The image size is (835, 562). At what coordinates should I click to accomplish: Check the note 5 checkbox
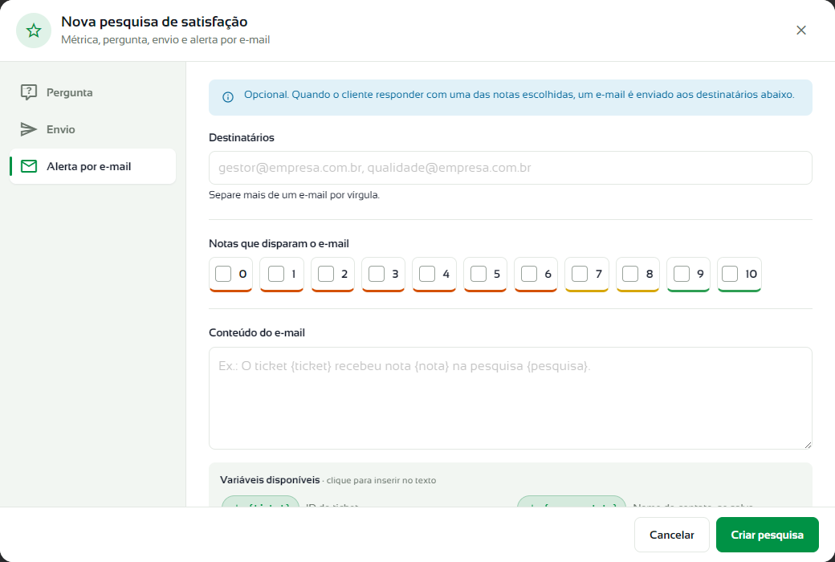pos(479,274)
